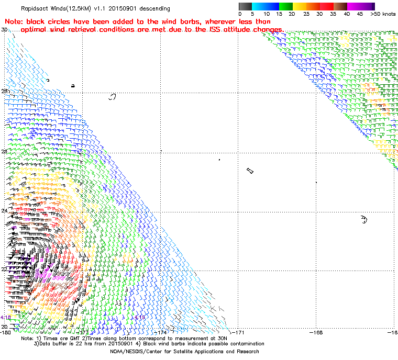Click the 'Rapidscat Winds(12.5KM) v1.1' title text
This screenshot has width=398, height=360.
click(63, 8)
